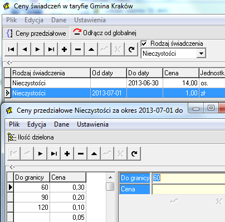Image resolution: width=225 pixels, height=222 pixels.
Task: Click Rodzaj świadczenia column header
Action: click(x=51, y=73)
